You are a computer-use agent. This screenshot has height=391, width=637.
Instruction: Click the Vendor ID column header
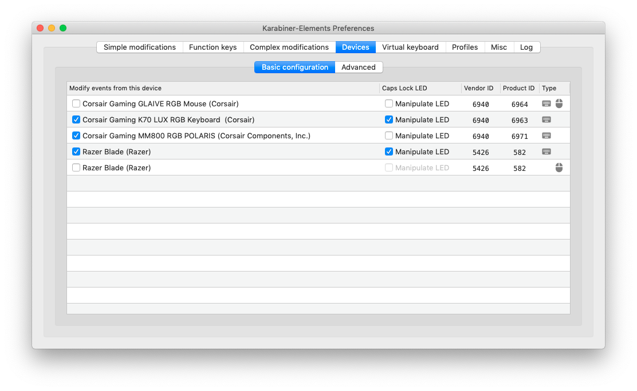pos(481,89)
